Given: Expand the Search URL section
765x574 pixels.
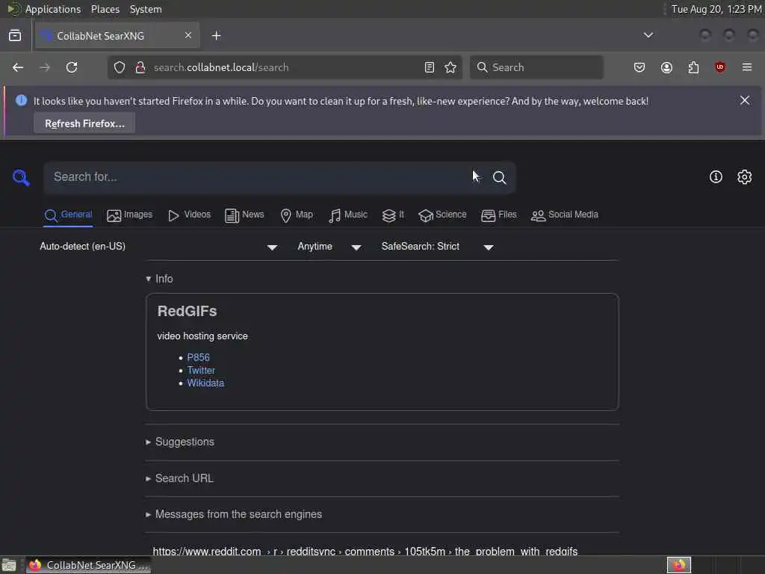Looking at the screenshot, I should 179,478.
